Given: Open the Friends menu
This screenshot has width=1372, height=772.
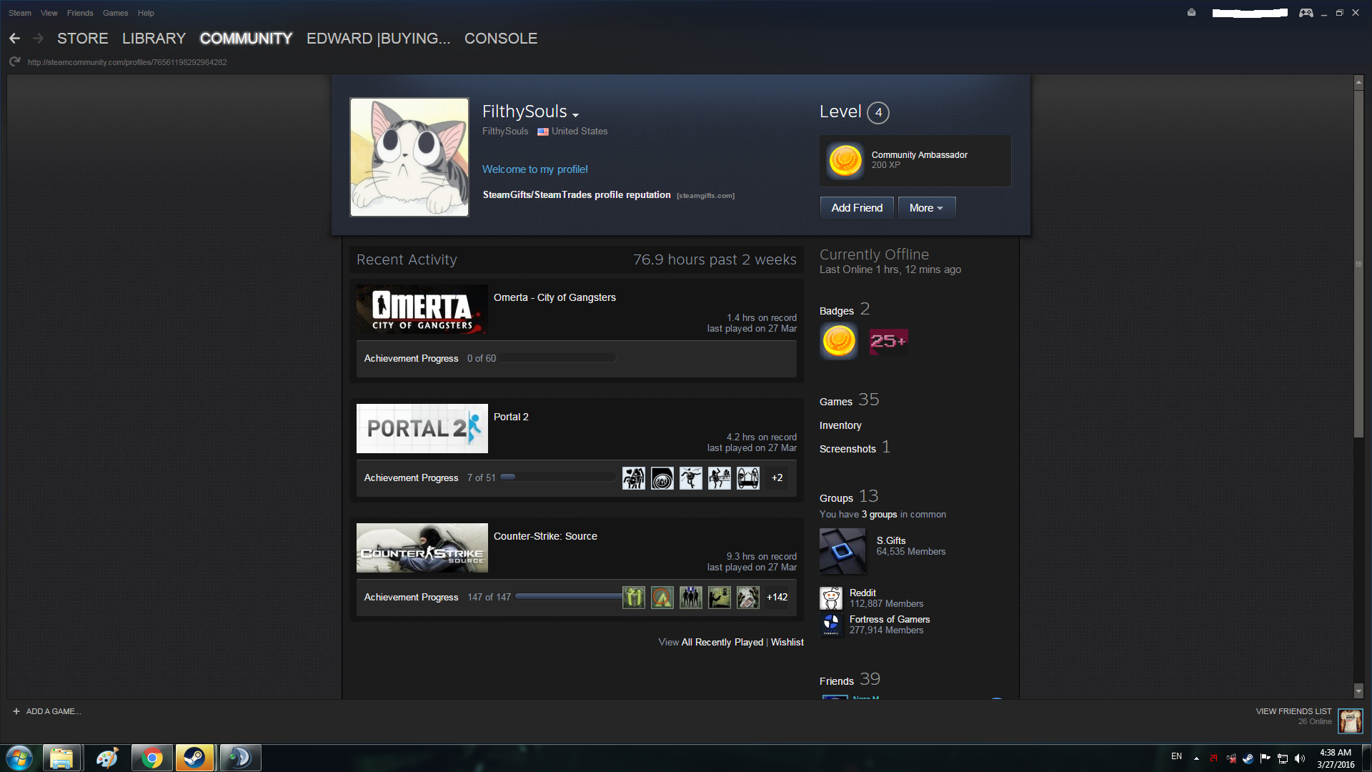Looking at the screenshot, I should tap(80, 13).
